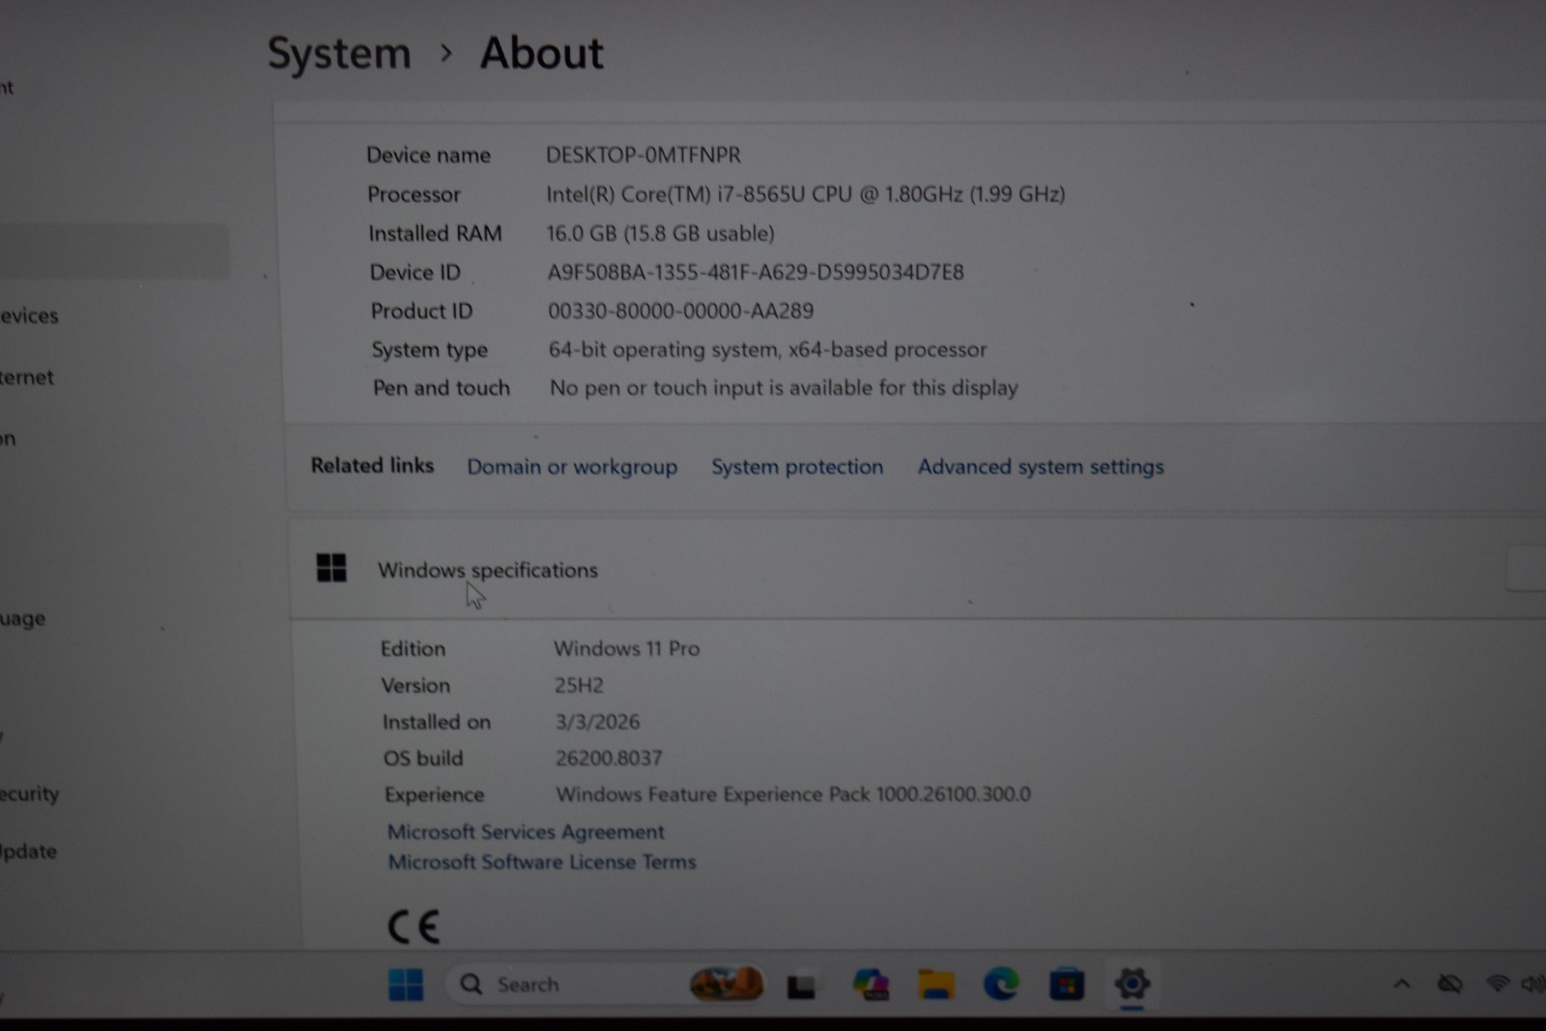The image size is (1546, 1031).
Task: Go back to System in breadcrumb
Action: pyautogui.click(x=339, y=53)
